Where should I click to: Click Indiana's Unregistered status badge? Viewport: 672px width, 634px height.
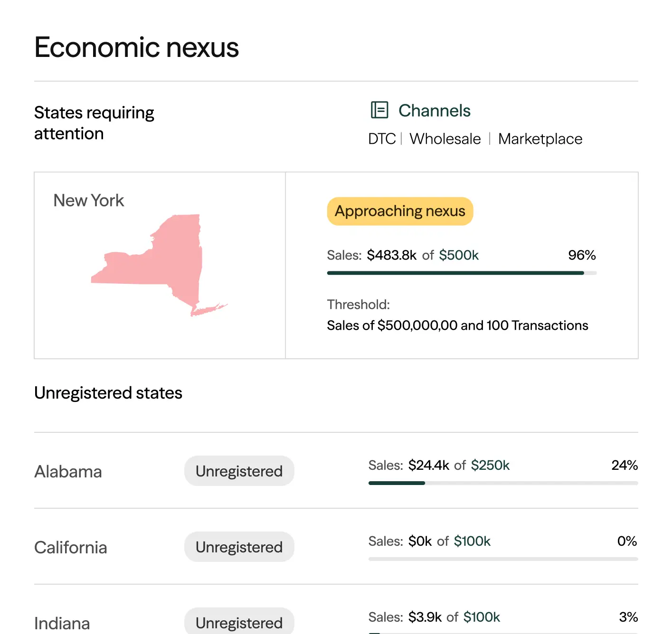tap(239, 622)
